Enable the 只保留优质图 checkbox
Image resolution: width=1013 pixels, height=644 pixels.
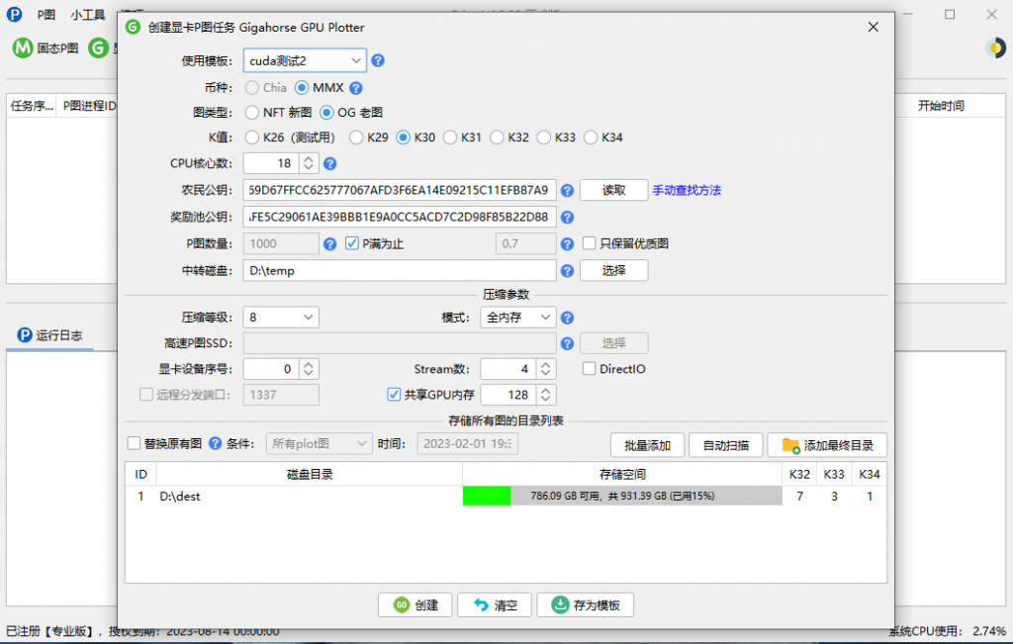click(590, 243)
